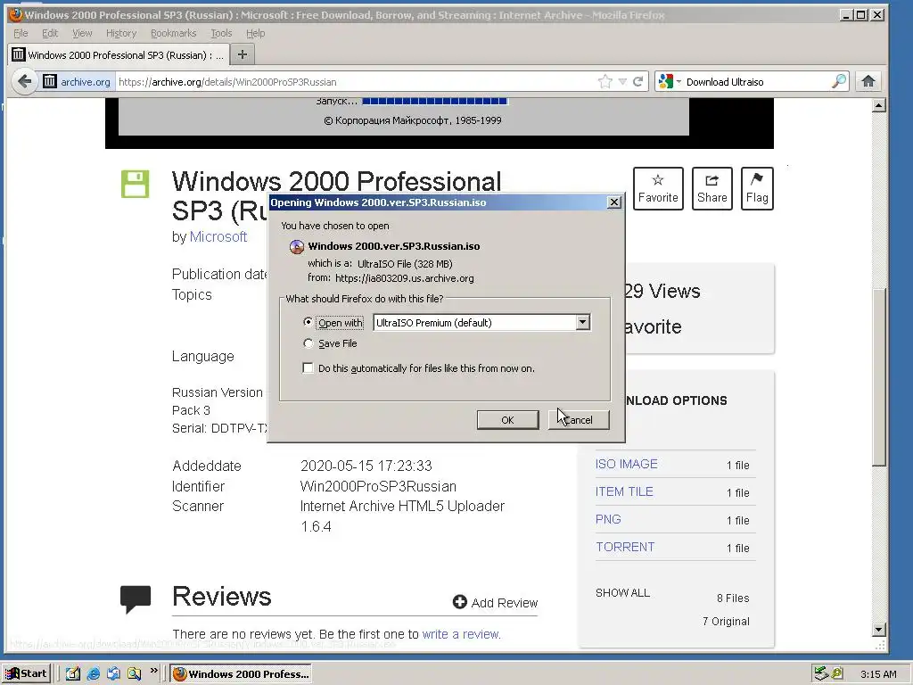Image resolution: width=913 pixels, height=685 pixels.
Task: Click the page scrollbar up arrow
Action: pyautogui.click(x=879, y=105)
